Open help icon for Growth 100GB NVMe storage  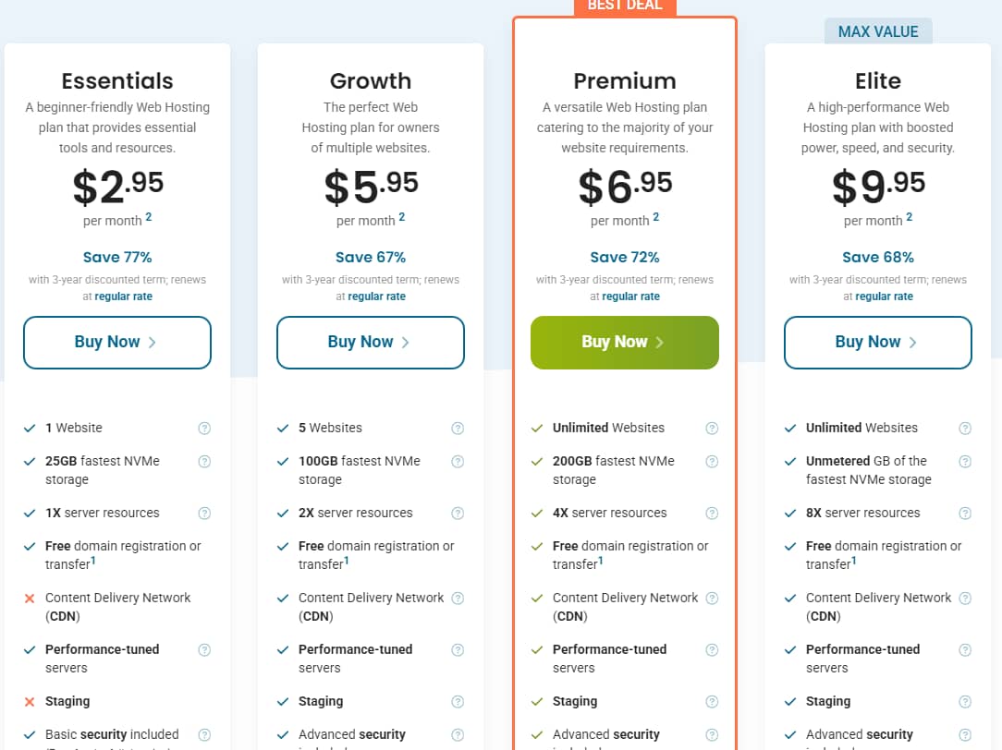click(458, 462)
